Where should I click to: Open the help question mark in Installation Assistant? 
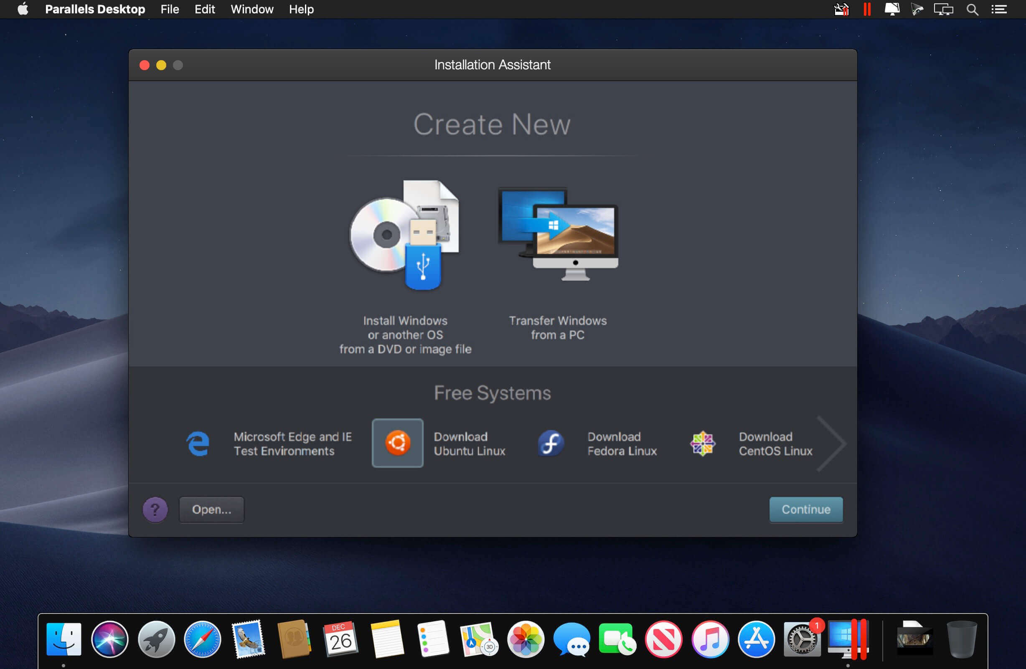point(155,509)
